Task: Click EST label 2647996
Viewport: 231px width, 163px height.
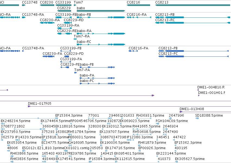Action: [176, 116]
